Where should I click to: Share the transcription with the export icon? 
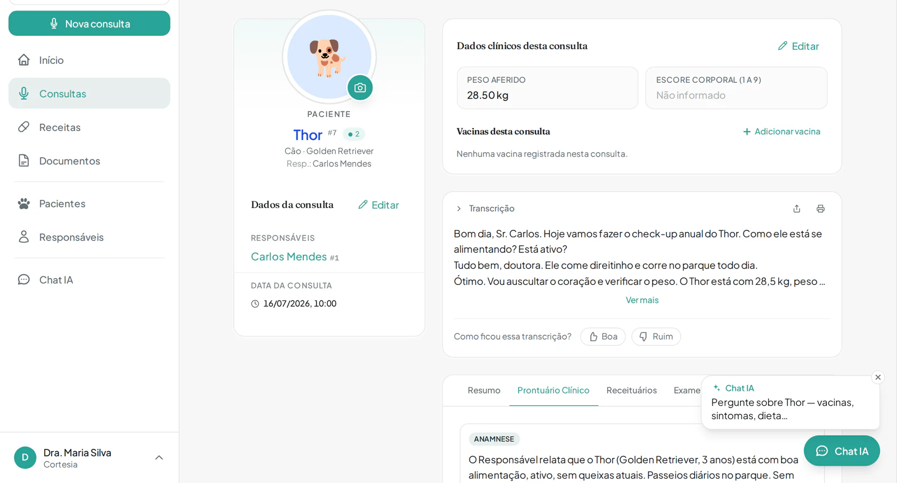(797, 209)
